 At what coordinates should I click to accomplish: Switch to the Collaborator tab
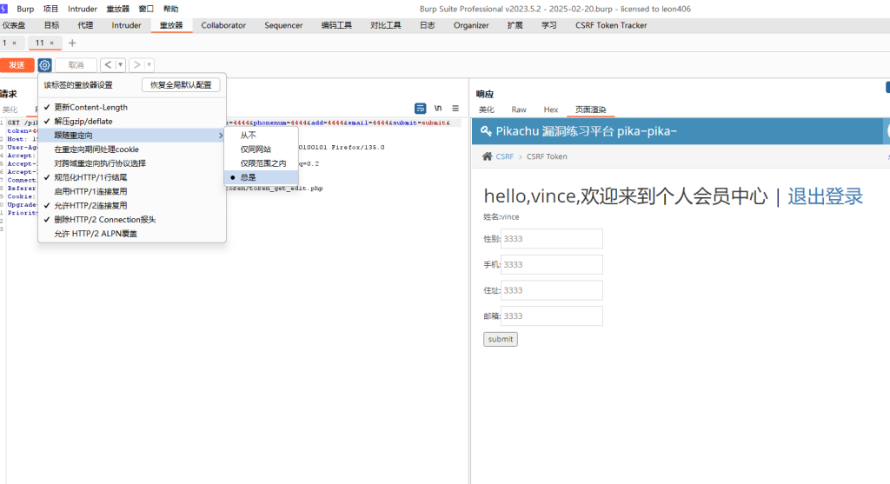(x=223, y=25)
